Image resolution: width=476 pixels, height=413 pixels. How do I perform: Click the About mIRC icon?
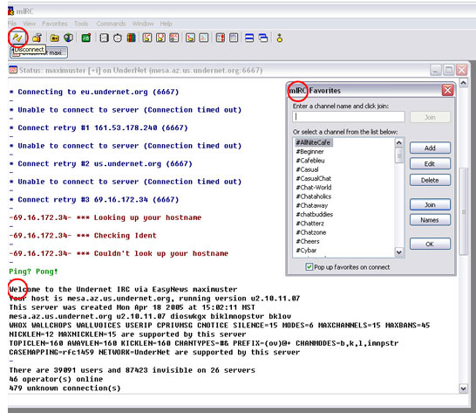tap(280, 38)
